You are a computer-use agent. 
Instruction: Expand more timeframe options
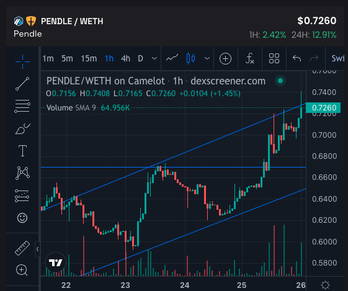[x=154, y=58]
